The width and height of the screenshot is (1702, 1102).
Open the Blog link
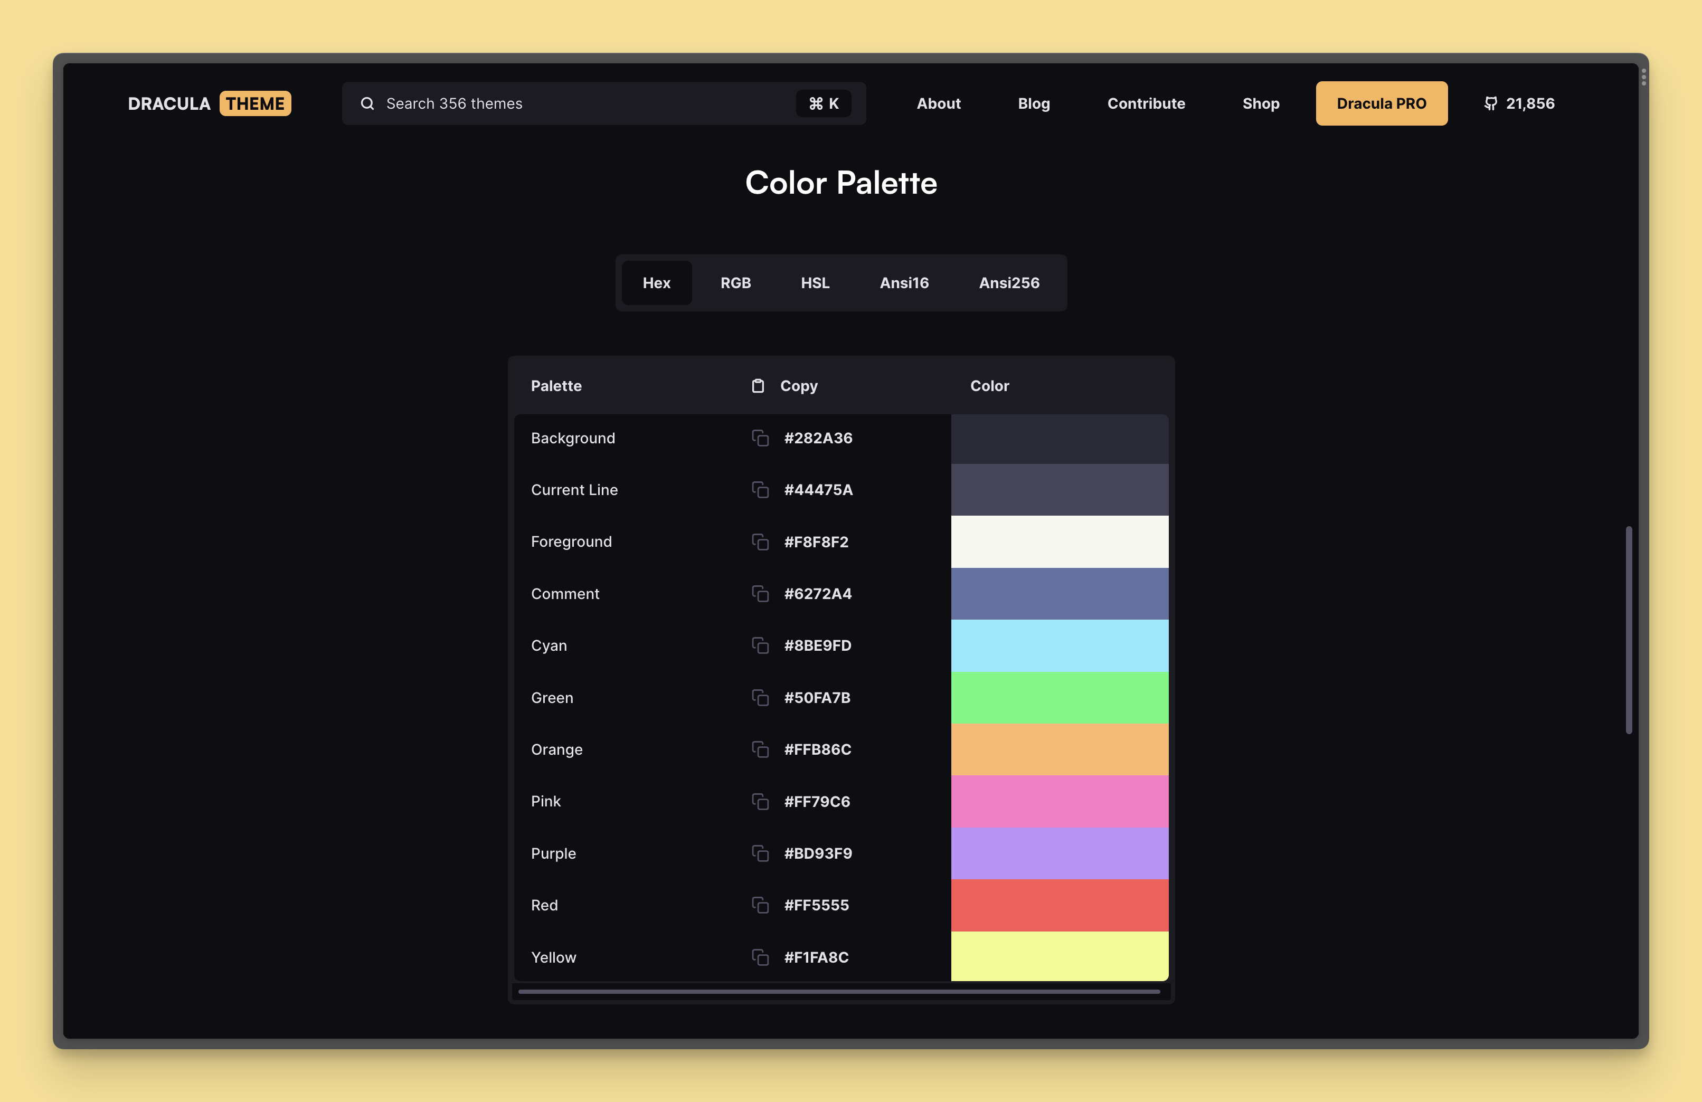(x=1033, y=103)
